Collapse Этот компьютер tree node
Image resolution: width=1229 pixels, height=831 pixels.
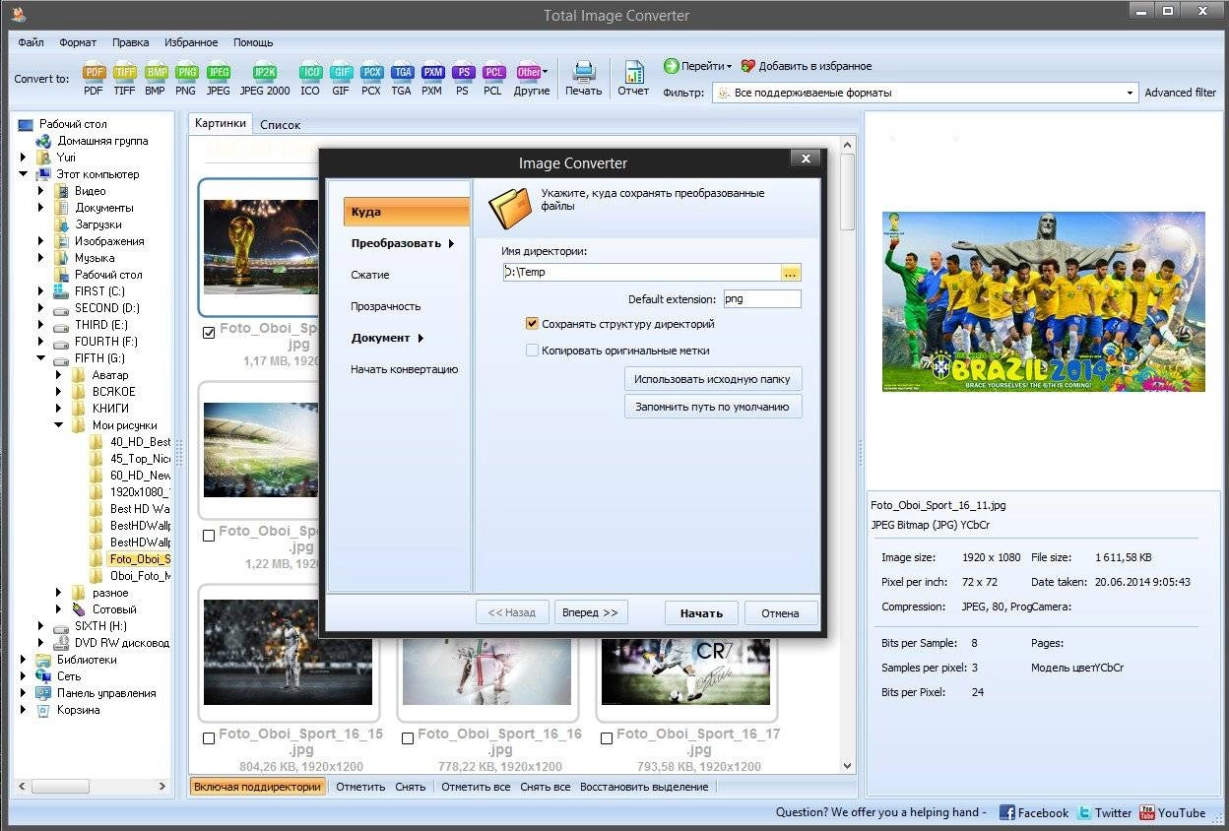[24, 174]
